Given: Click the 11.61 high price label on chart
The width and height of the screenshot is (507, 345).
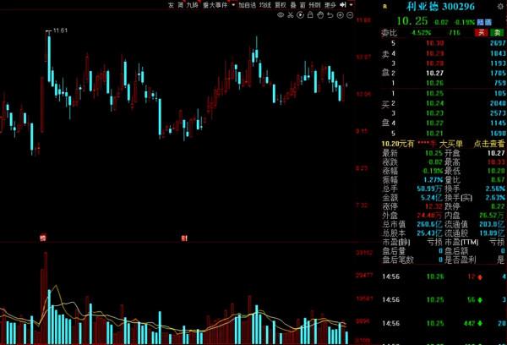Looking at the screenshot, I should click(60, 30).
